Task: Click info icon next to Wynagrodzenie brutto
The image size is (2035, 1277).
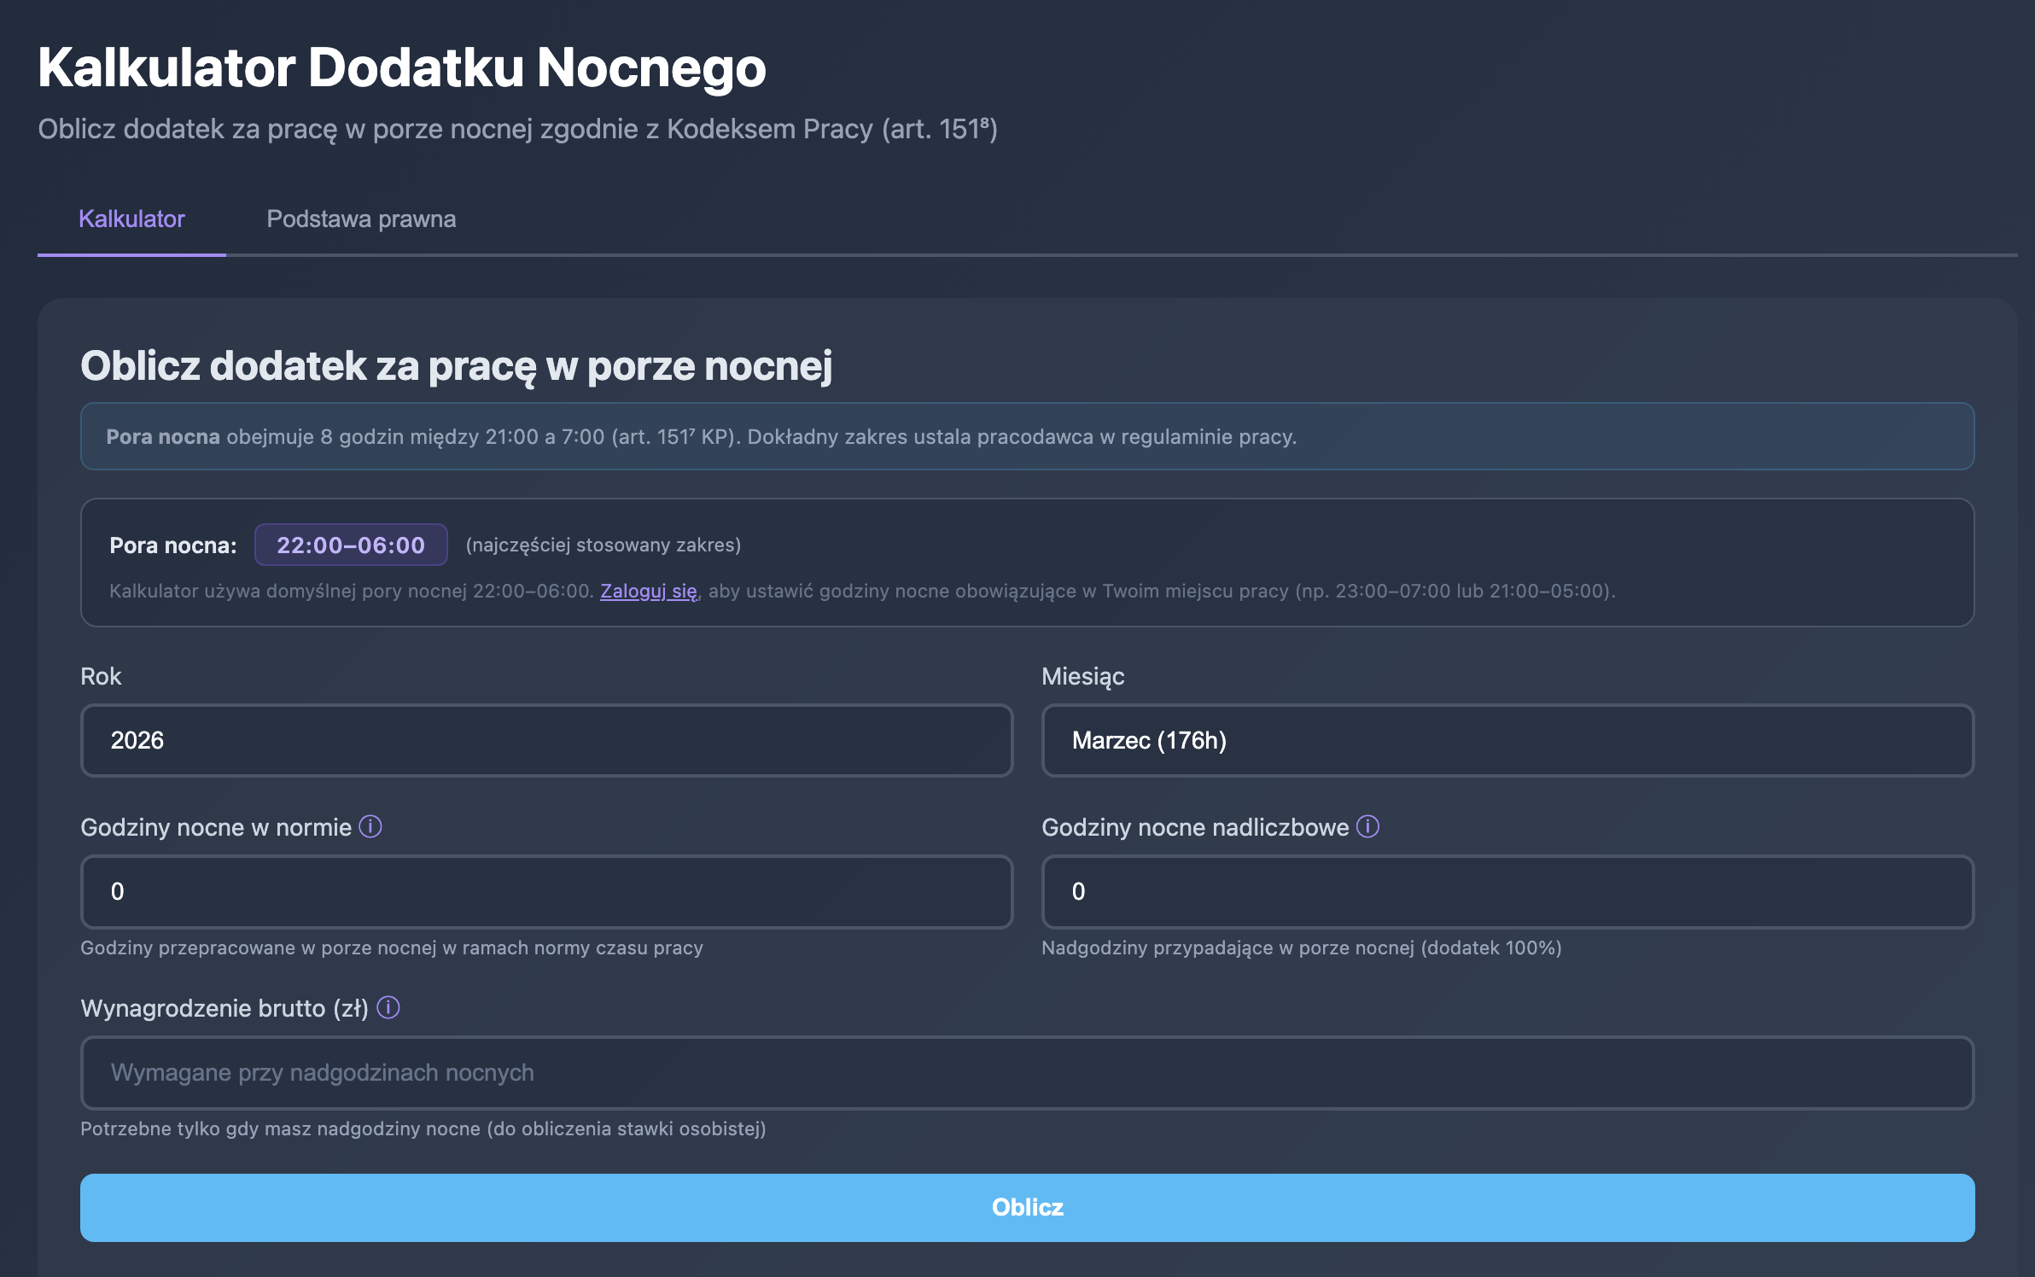Action: (x=388, y=1007)
